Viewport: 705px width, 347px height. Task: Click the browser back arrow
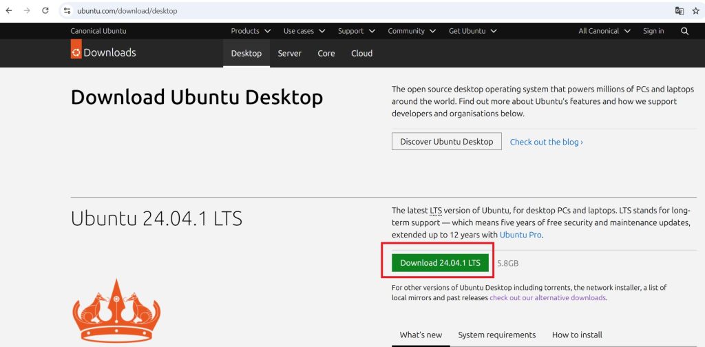tap(9, 11)
